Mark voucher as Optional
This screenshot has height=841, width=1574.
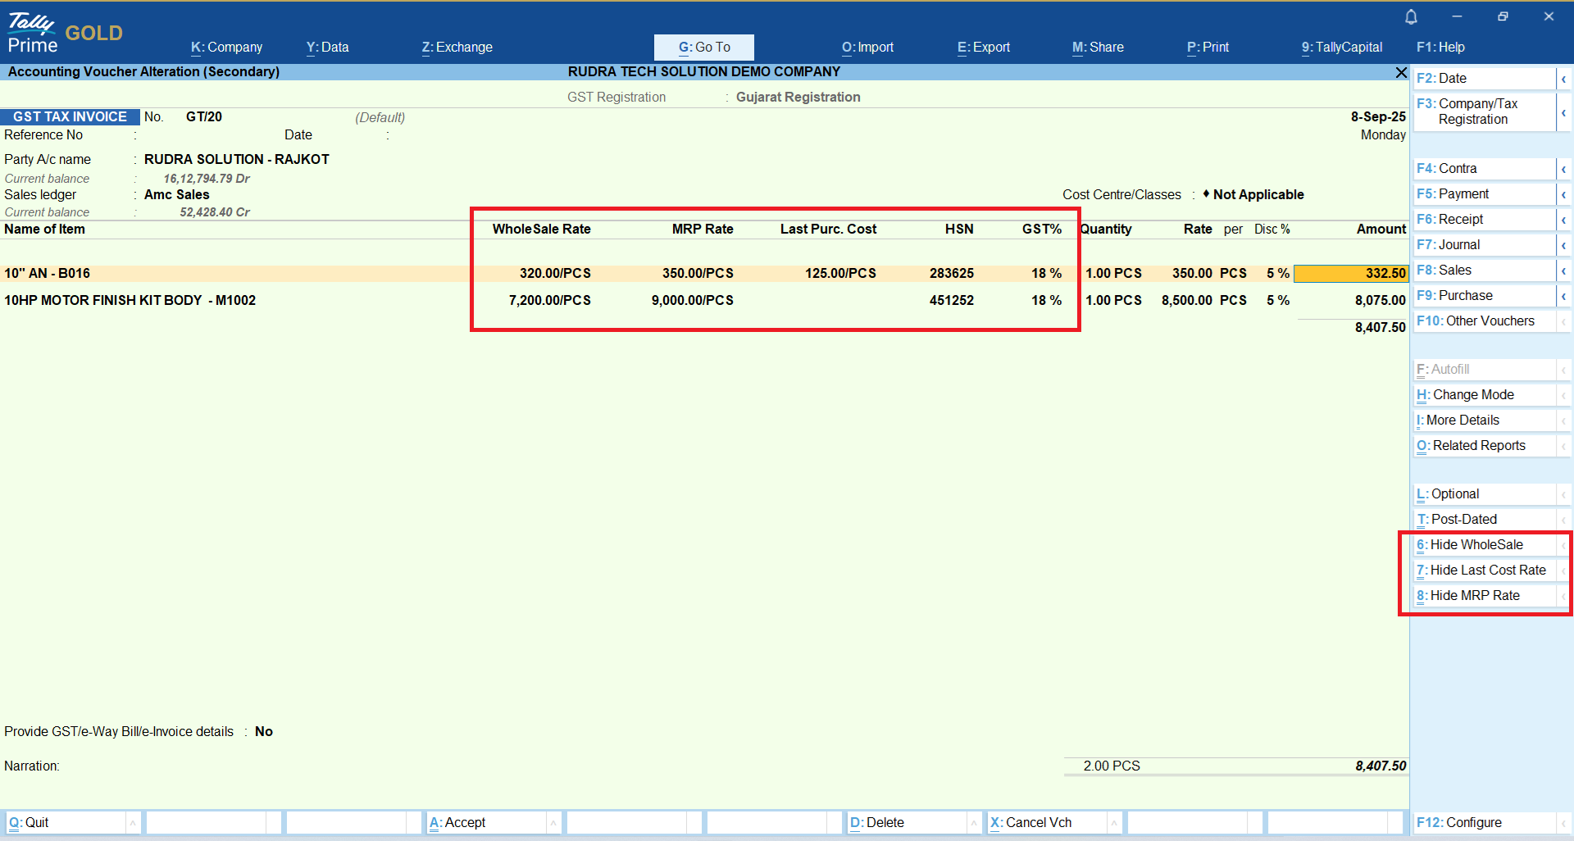click(x=1454, y=494)
